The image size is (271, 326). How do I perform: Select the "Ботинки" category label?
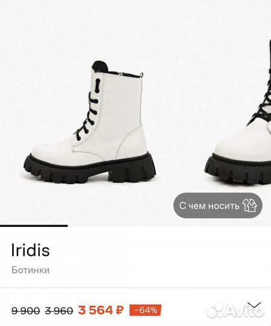[31, 270]
